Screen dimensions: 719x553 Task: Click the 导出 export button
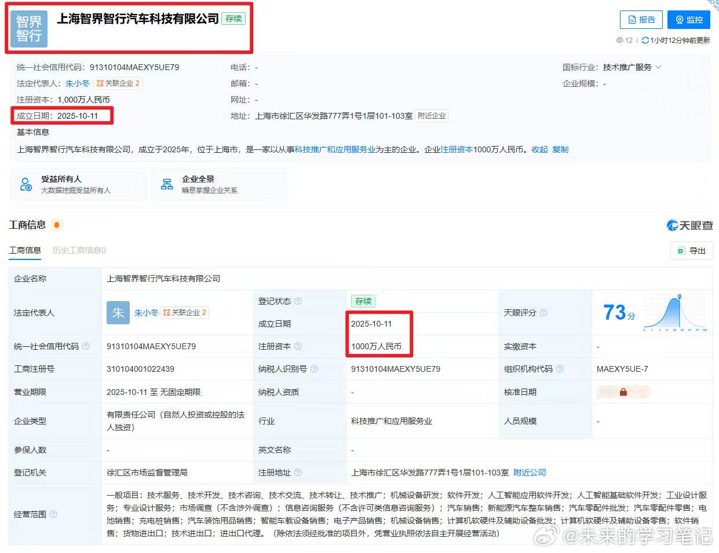[x=692, y=251]
